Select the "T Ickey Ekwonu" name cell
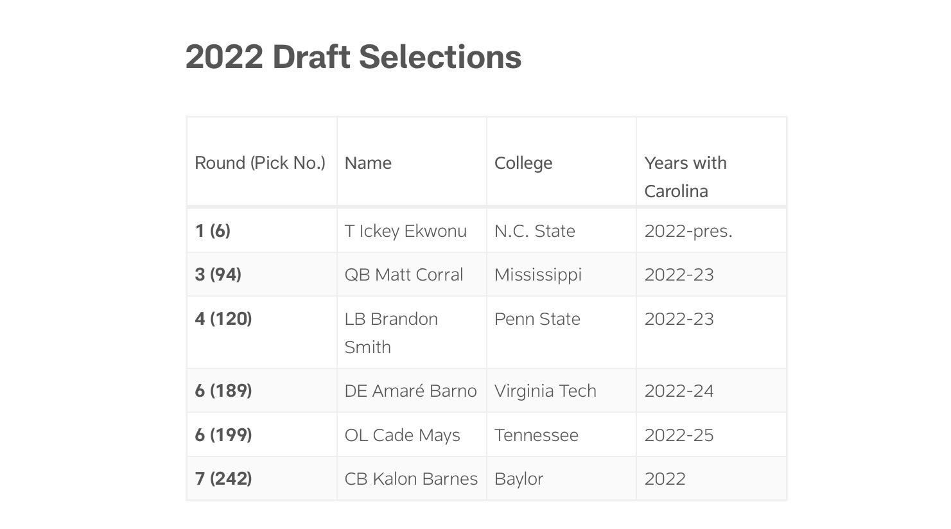The height and width of the screenshot is (529, 951). click(x=405, y=231)
